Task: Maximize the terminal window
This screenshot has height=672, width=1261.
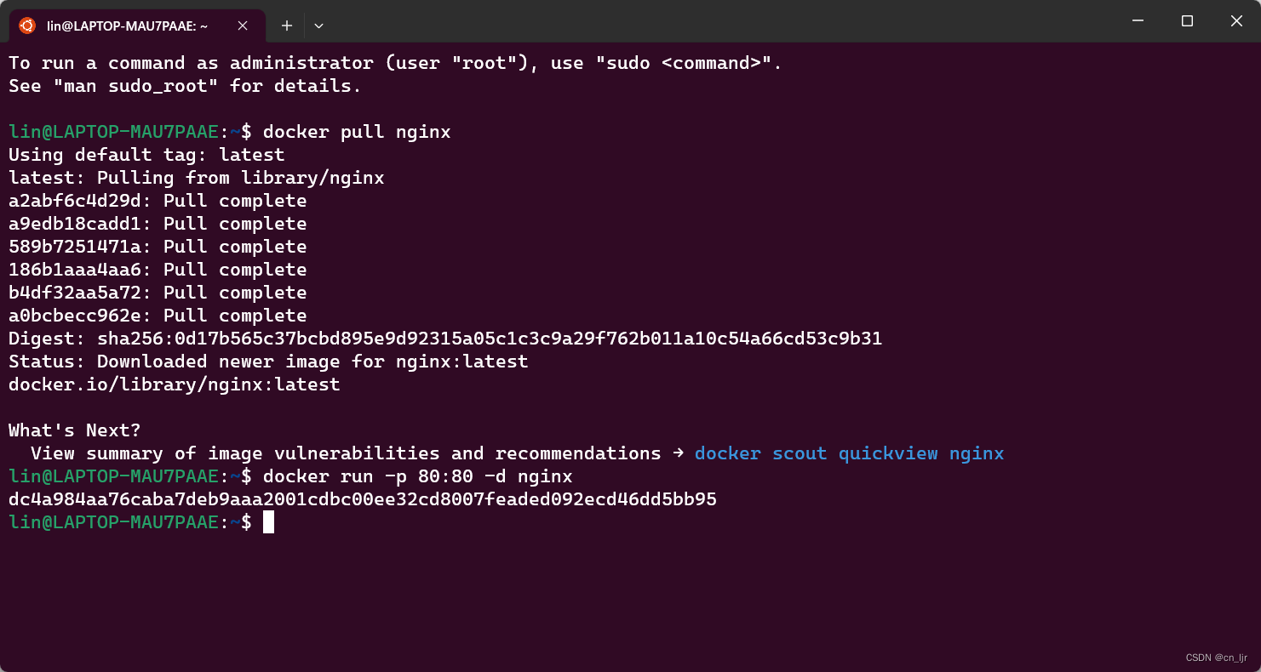Action: pos(1187,20)
